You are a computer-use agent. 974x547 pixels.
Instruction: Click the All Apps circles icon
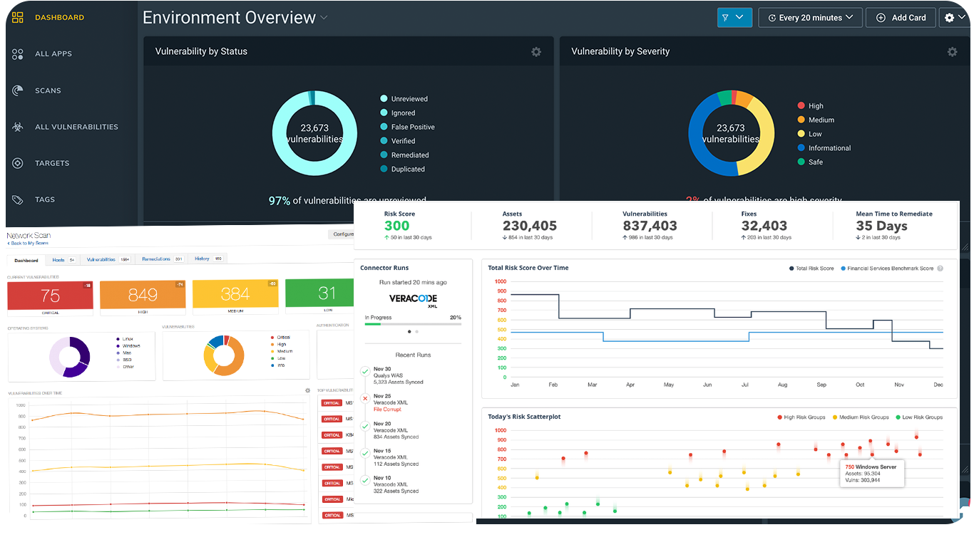click(x=18, y=54)
